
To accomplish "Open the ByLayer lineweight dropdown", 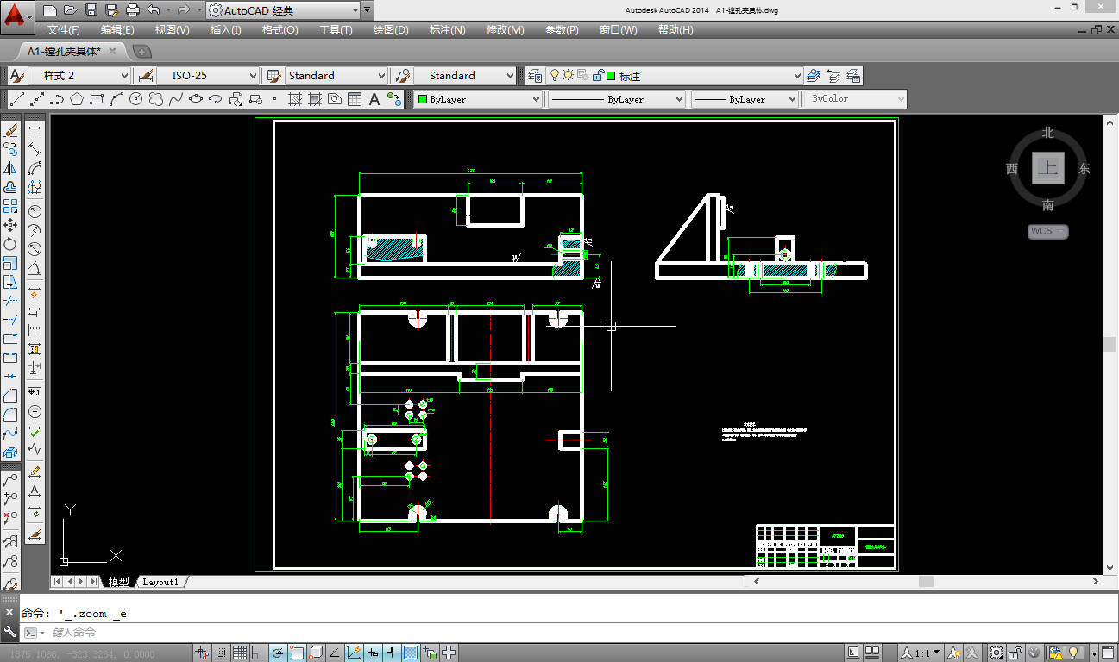I will [x=745, y=99].
